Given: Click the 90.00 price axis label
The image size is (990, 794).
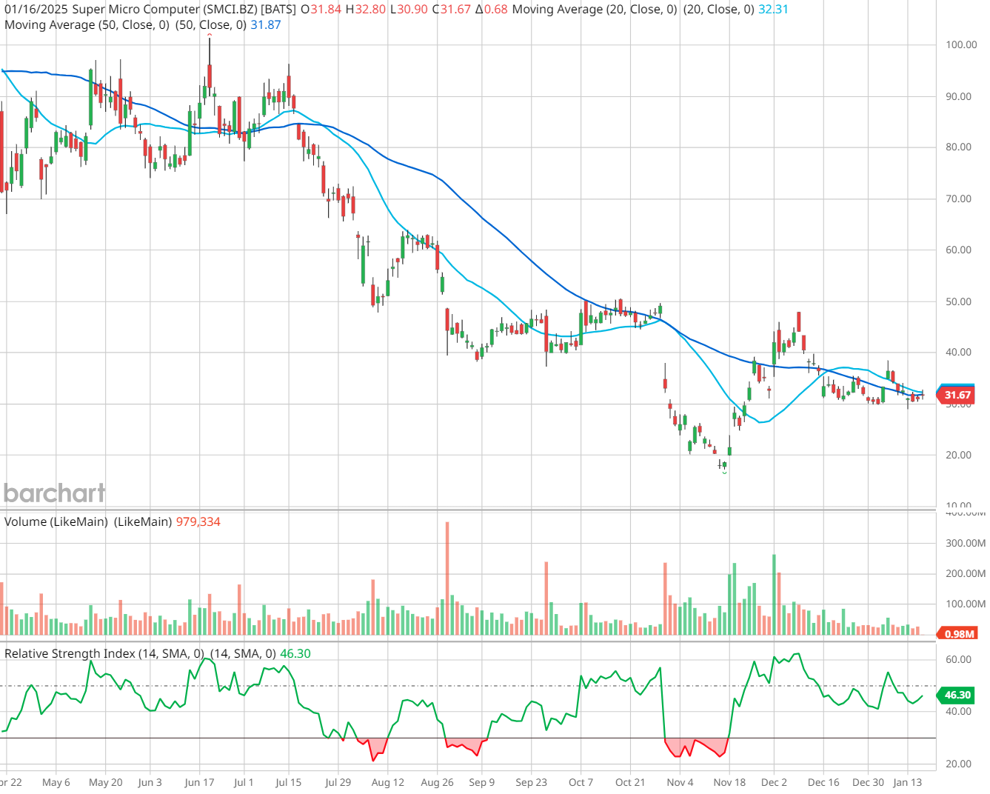Looking at the screenshot, I should coord(958,96).
